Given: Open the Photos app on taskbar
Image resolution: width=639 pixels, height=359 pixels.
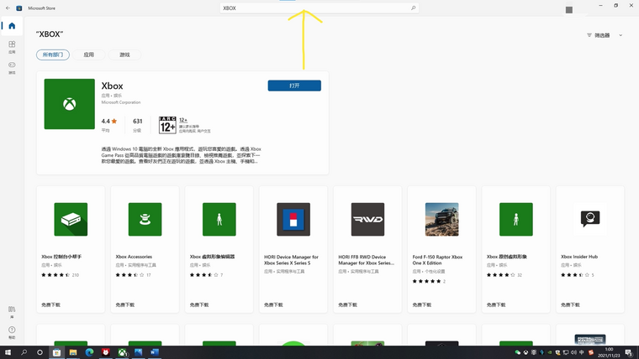Looking at the screenshot, I should [x=138, y=352].
